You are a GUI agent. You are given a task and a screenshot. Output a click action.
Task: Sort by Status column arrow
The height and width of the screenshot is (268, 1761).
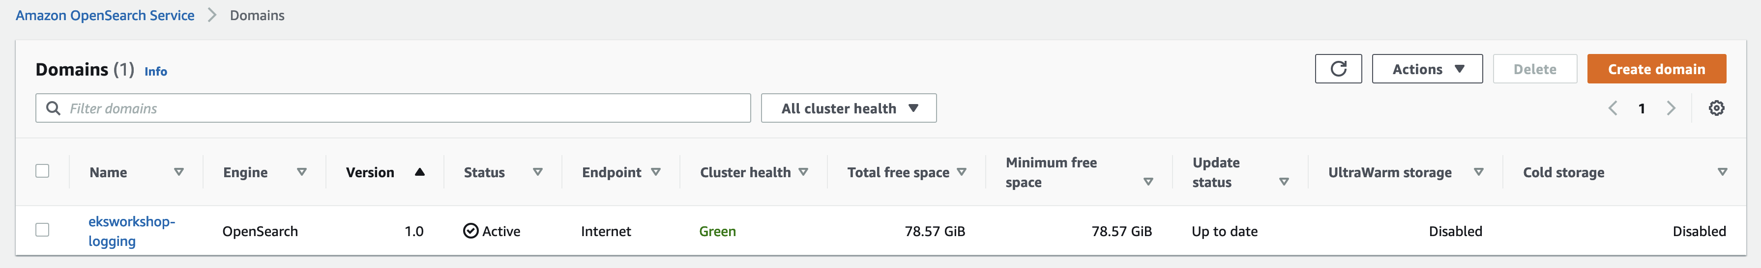tap(538, 172)
